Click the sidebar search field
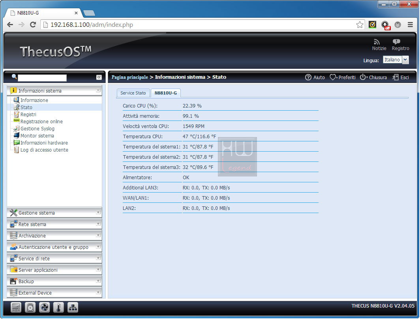Image resolution: width=420 pixels, height=319 pixels. 42,78
